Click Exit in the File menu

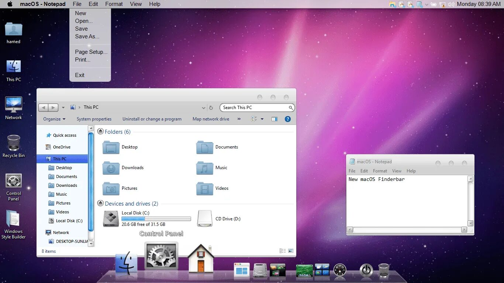[80, 75]
